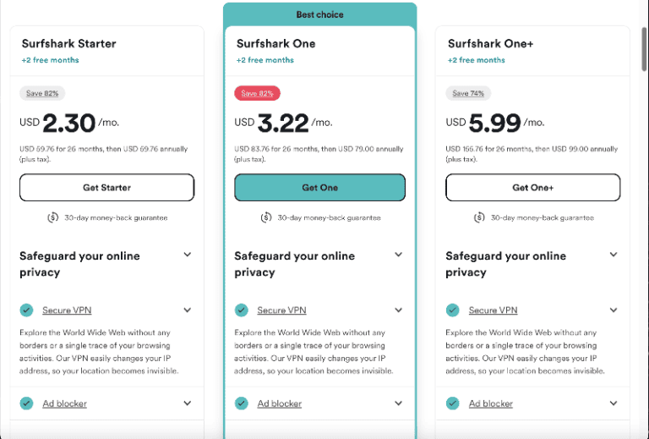
Task: Click the Secure VPN checkmark icon in Surfshark One+
Action: coord(453,310)
